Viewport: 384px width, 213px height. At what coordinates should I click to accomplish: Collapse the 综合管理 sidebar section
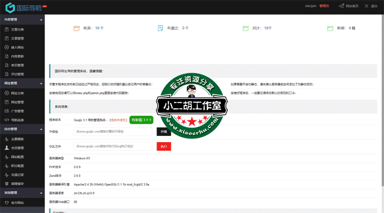point(42,129)
